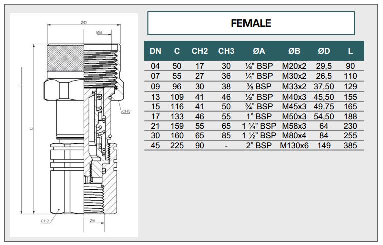Select the M130x6 thread cell
383x245 pixels.
(294, 145)
